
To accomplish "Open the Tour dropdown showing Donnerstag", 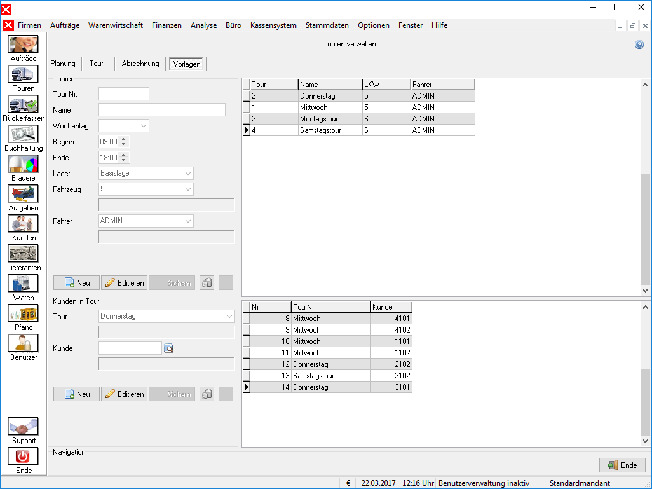I will [166, 316].
